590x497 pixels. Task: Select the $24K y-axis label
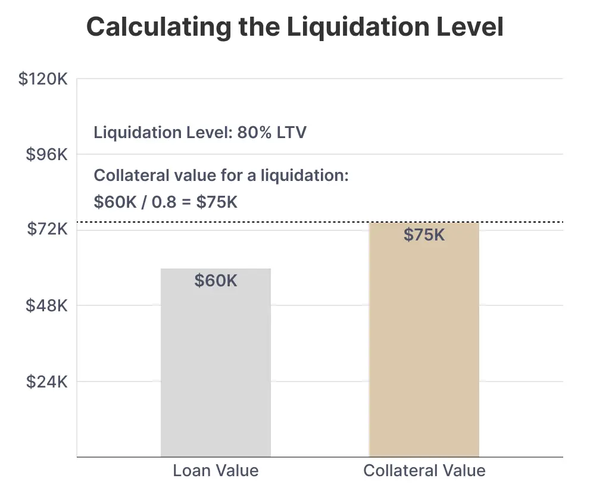tap(47, 382)
